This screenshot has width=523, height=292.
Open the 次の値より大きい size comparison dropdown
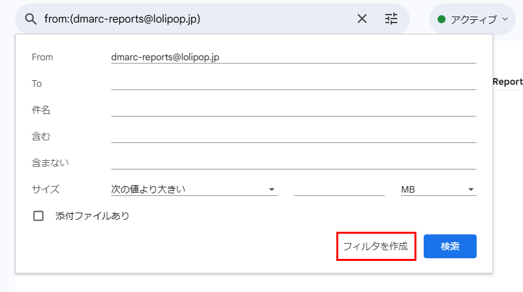click(x=193, y=189)
